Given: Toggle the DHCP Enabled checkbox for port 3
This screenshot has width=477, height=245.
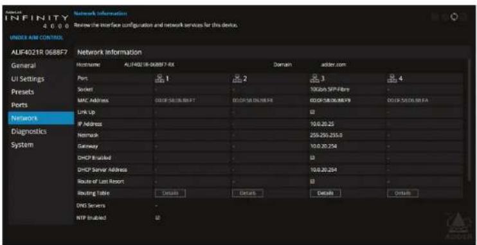Looking at the screenshot, I should 312,158.
